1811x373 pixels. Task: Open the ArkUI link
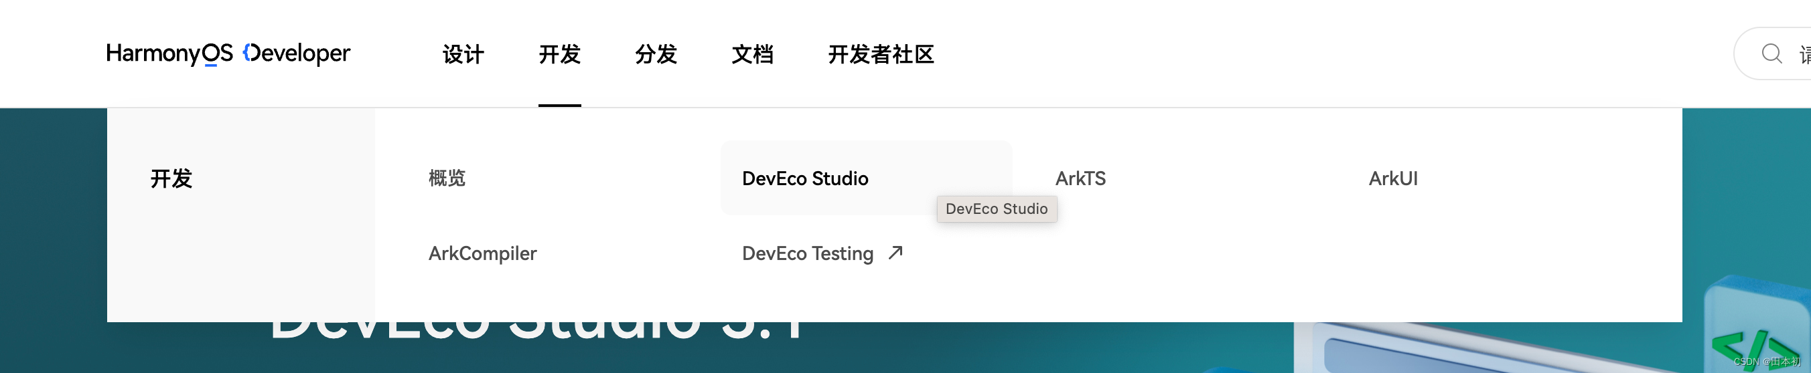[1392, 178]
